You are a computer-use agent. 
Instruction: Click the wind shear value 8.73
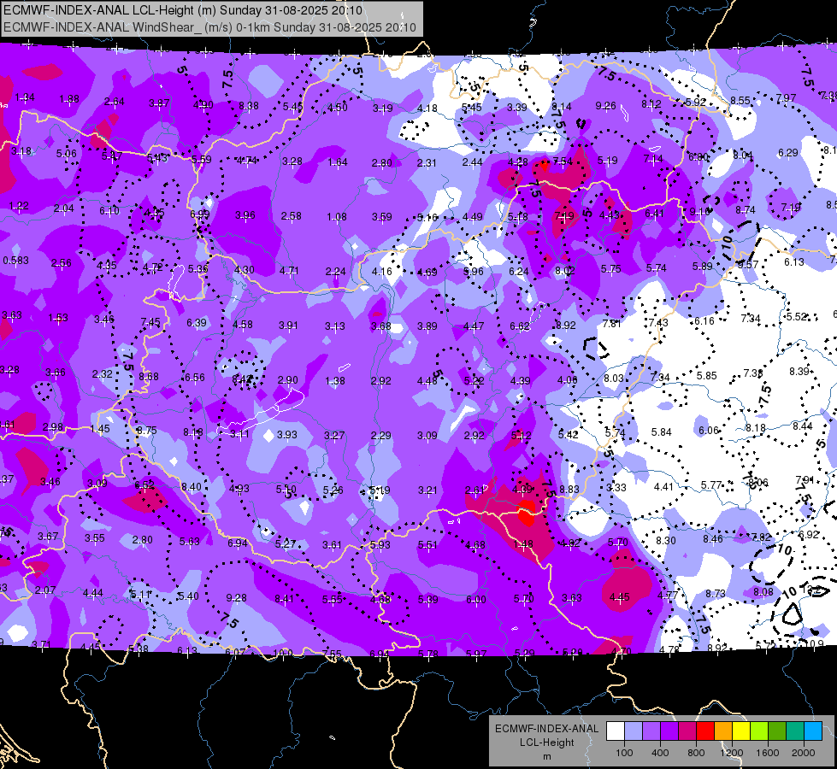pos(716,593)
